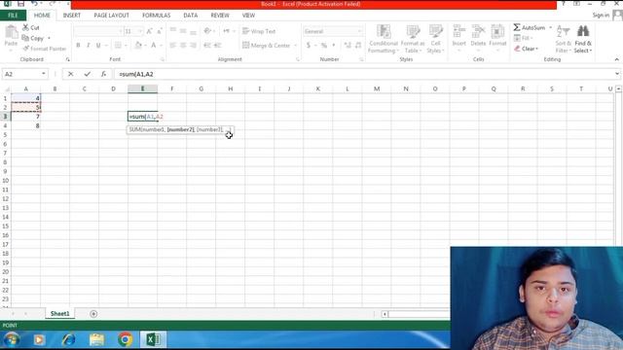This screenshot has width=623, height=350.
Task: Open the FILE tab
Action: pos(13,16)
